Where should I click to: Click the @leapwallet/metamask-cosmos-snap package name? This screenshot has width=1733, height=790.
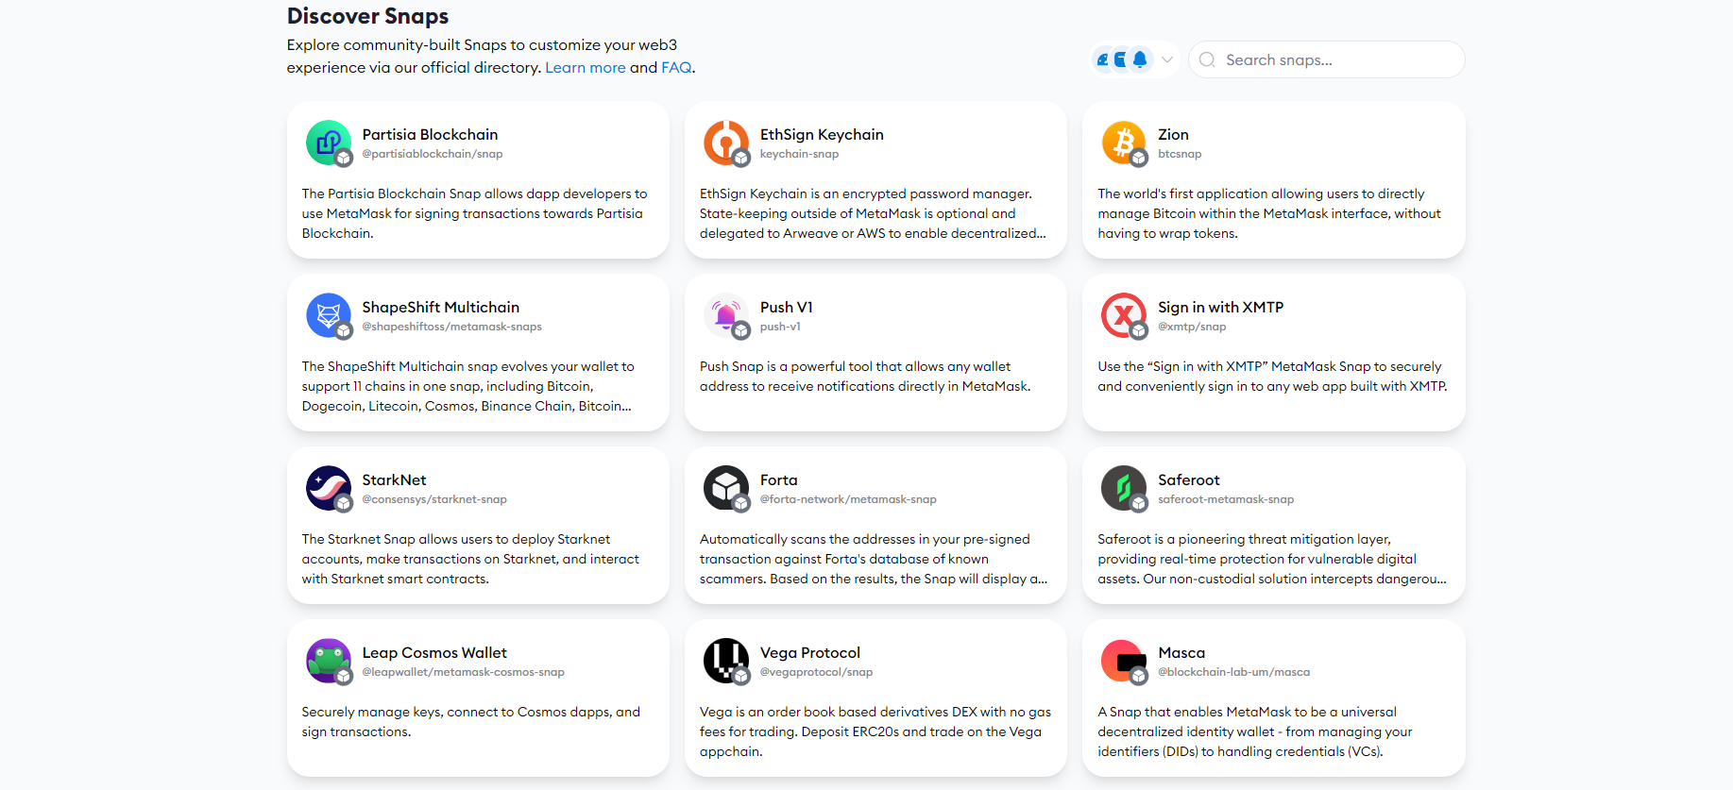463,672
